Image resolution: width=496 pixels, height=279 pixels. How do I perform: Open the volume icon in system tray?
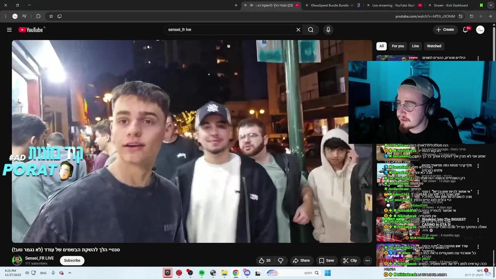pyautogui.click(x=27, y=273)
